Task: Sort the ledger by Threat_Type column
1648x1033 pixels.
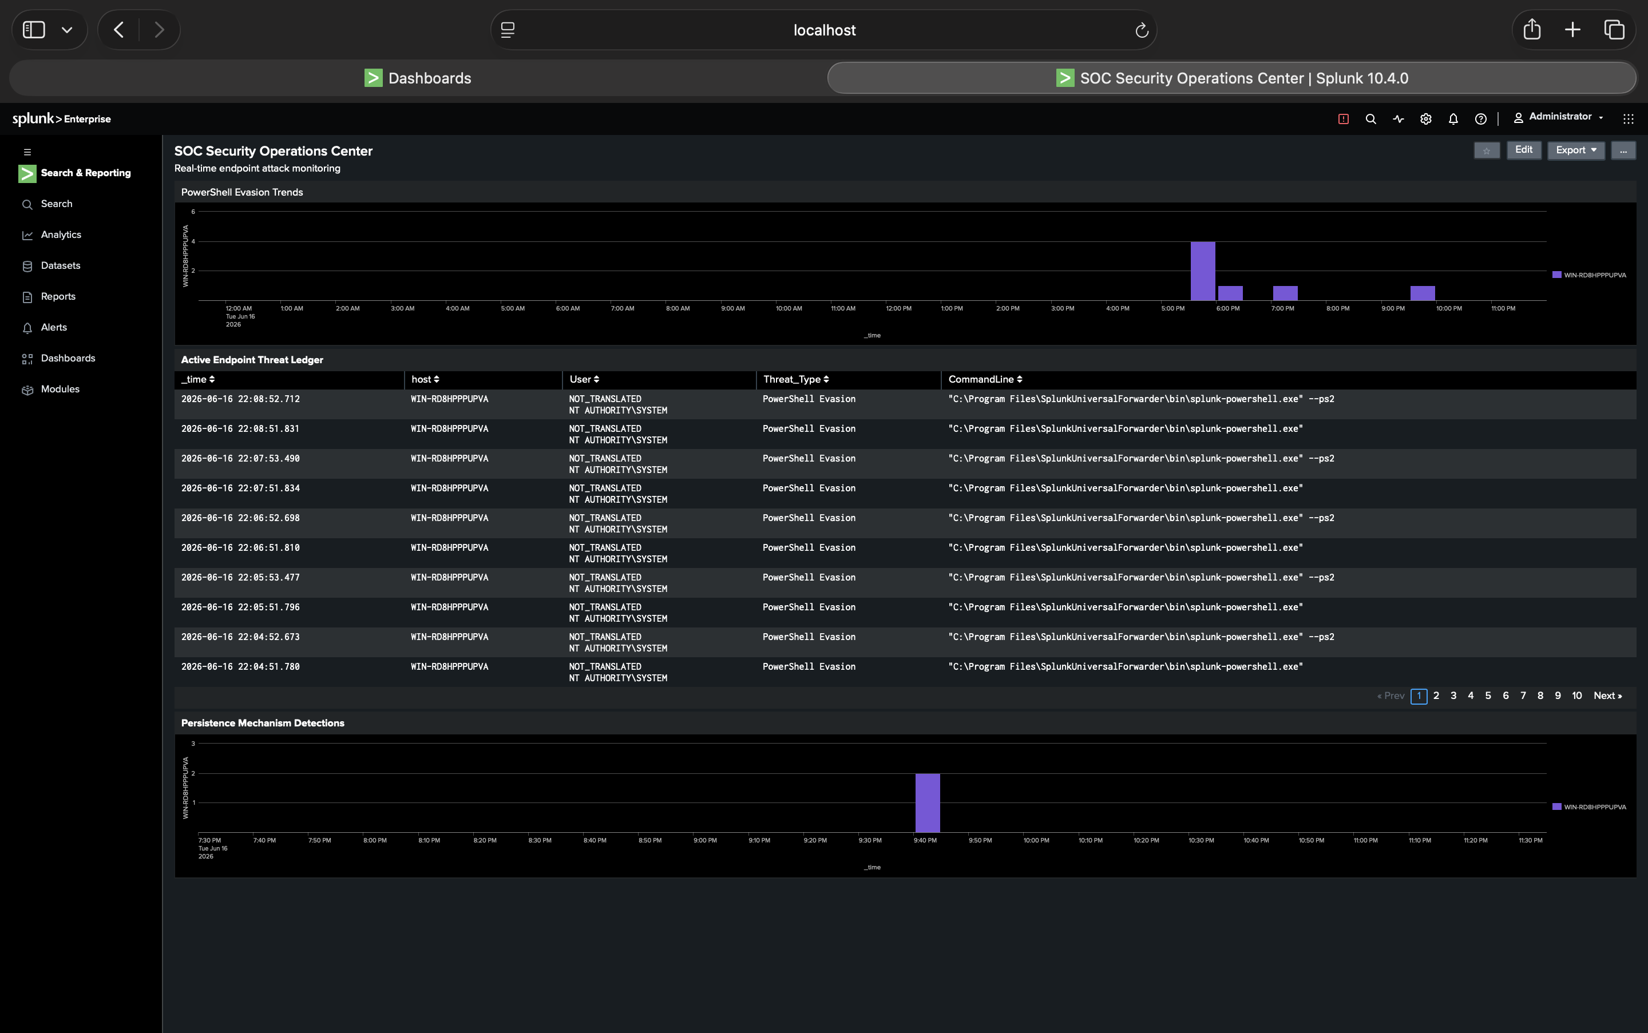Action: pyautogui.click(x=797, y=379)
